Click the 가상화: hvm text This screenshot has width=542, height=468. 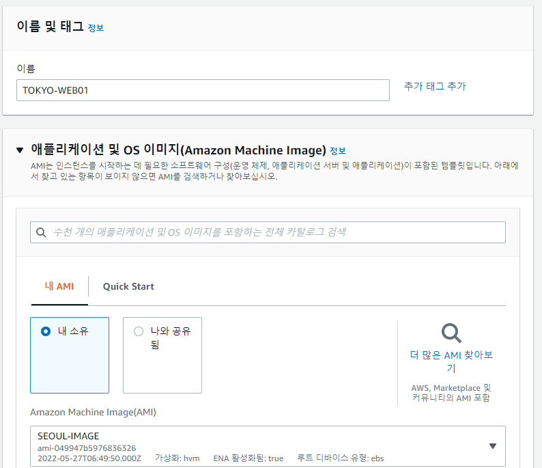click(177, 458)
